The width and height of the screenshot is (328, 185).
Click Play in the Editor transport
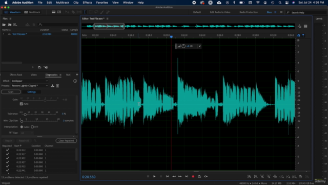(154, 176)
